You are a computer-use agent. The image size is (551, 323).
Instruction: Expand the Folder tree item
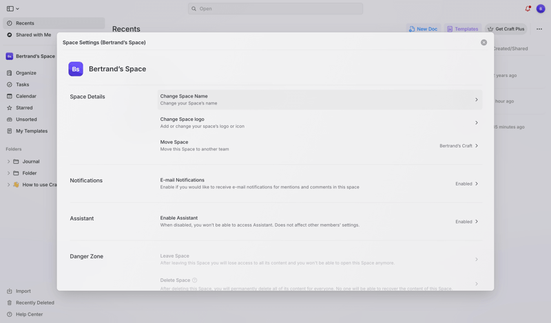[x=8, y=173]
